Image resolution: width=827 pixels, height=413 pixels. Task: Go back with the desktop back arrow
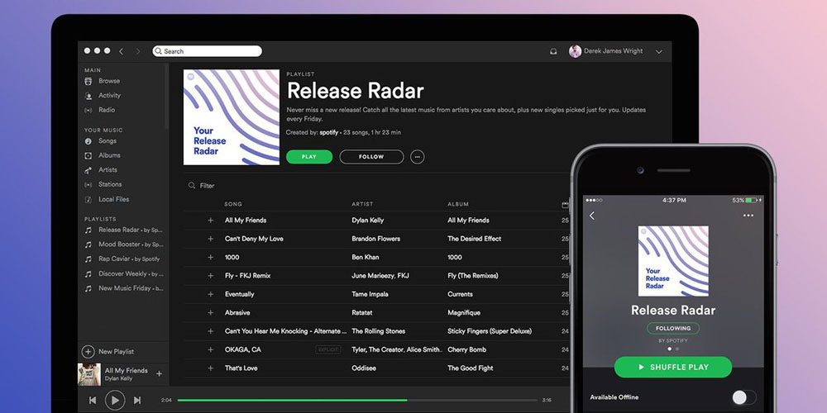tap(121, 51)
